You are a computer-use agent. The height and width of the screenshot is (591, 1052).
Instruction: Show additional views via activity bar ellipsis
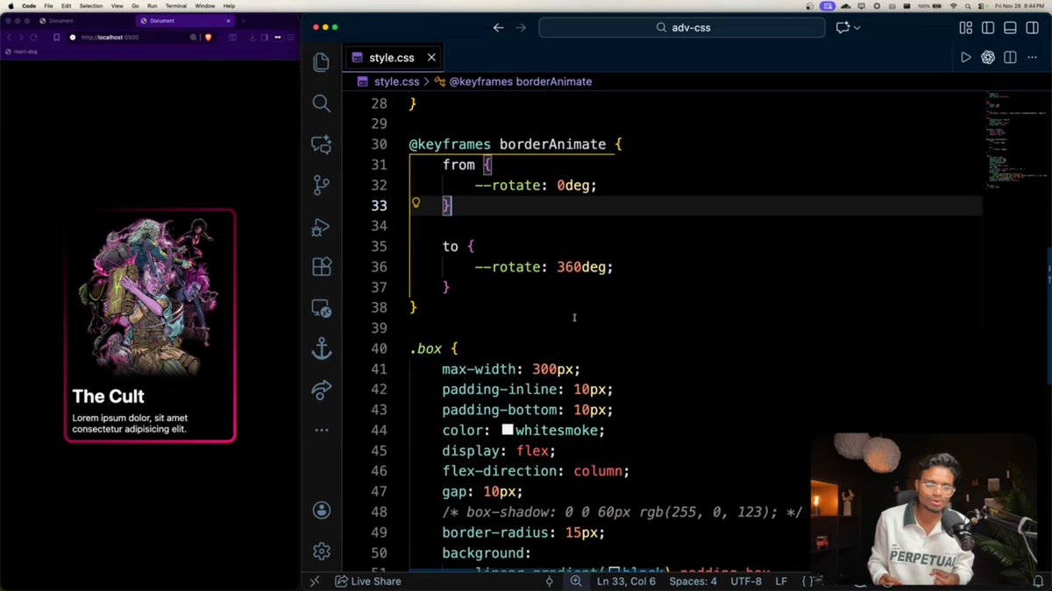point(322,430)
